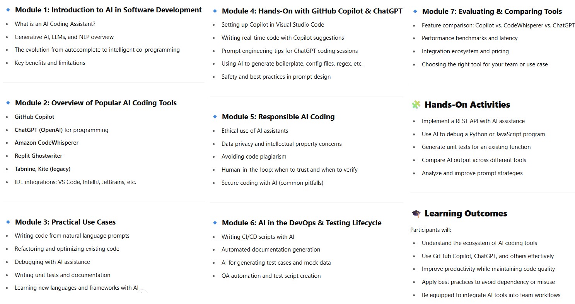Click 'Writing CI/CD scripts with AI' bullet

click(x=258, y=237)
